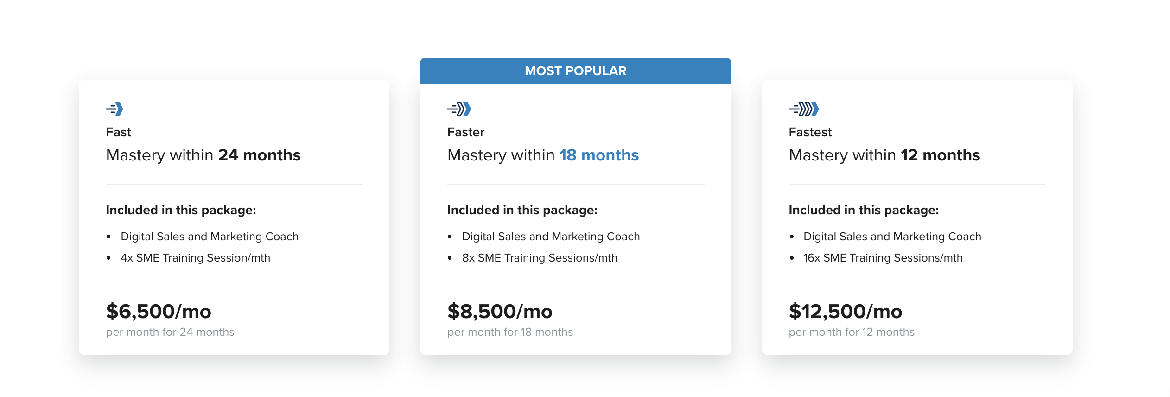Click per month for 12 months text

pyautogui.click(x=852, y=332)
